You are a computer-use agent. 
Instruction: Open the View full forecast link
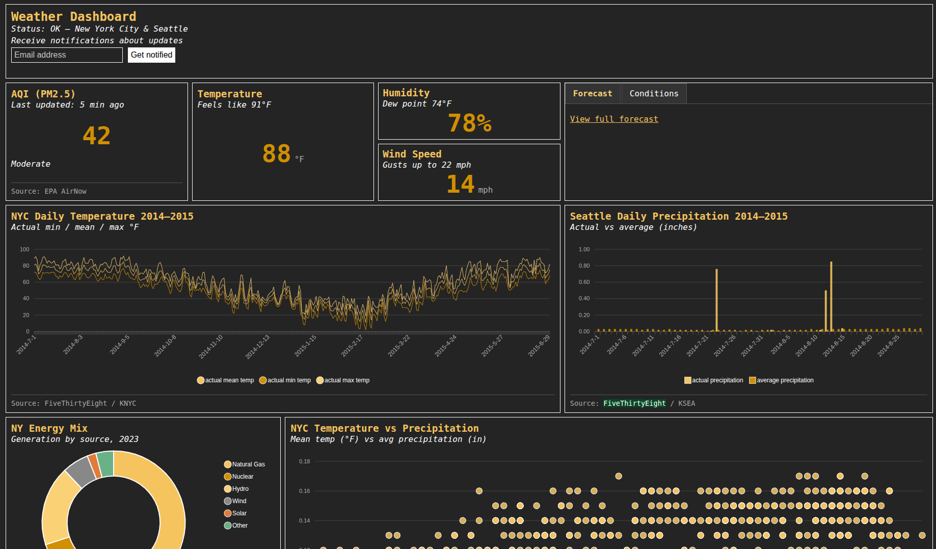point(614,119)
